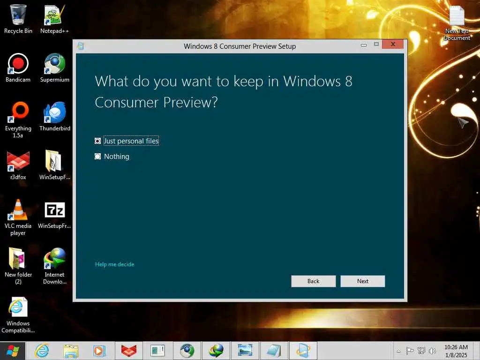The width and height of the screenshot is (480, 360).
Task: Select the VLC media player desktop icon
Action: pyautogui.click(x=18, y=217)
